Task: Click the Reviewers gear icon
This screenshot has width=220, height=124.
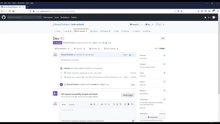Action: click(x=164, y=55)
